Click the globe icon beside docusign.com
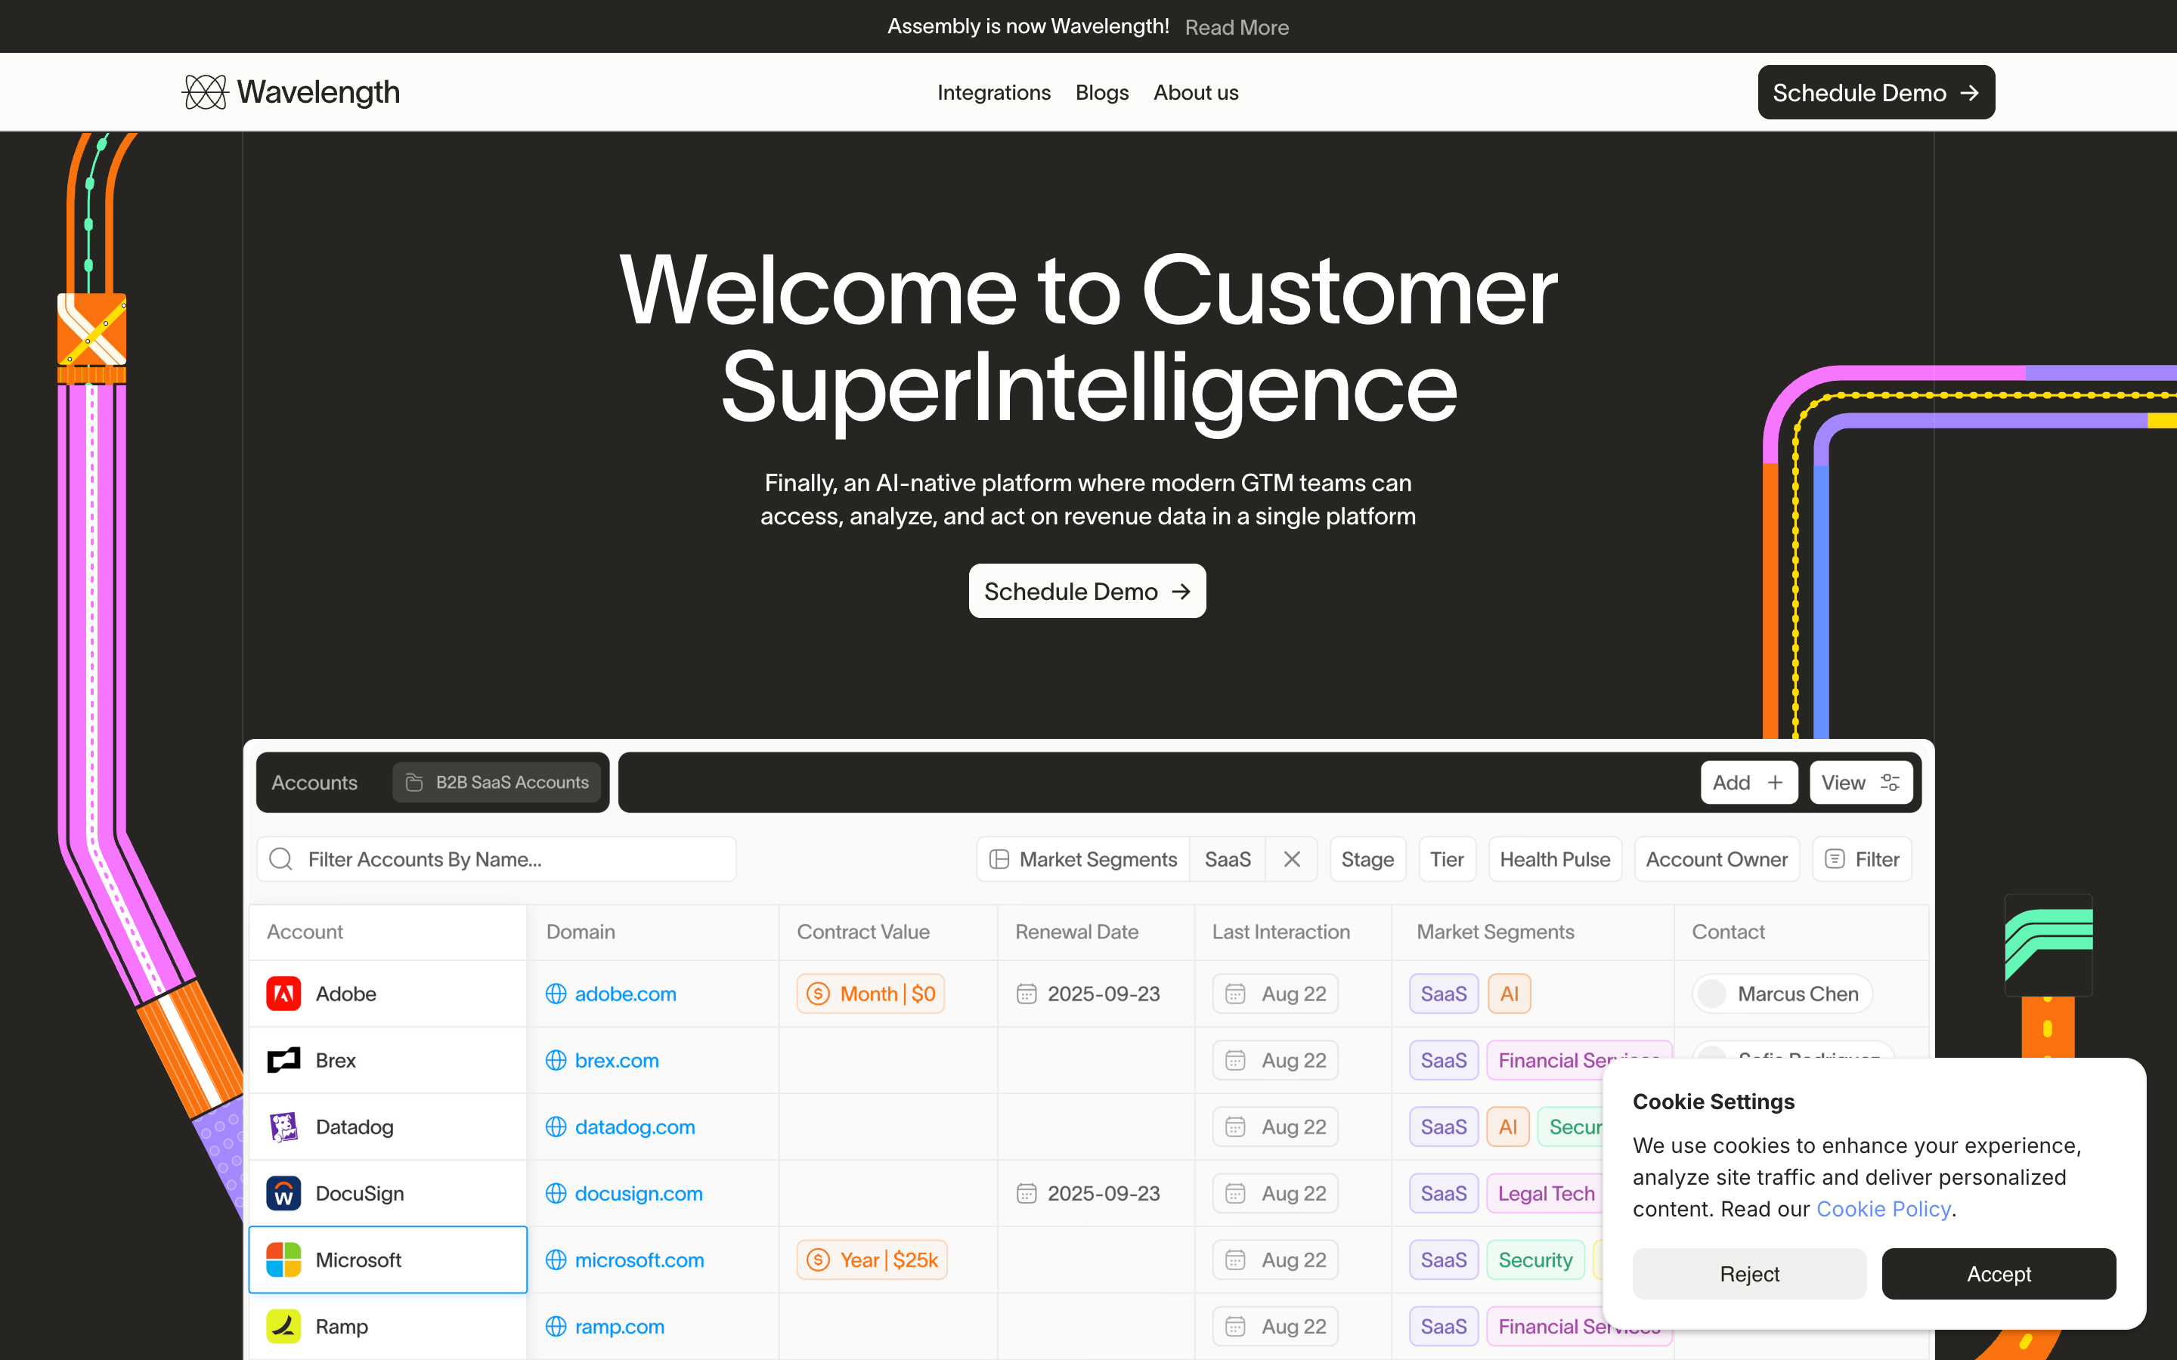 point(556,1194)
